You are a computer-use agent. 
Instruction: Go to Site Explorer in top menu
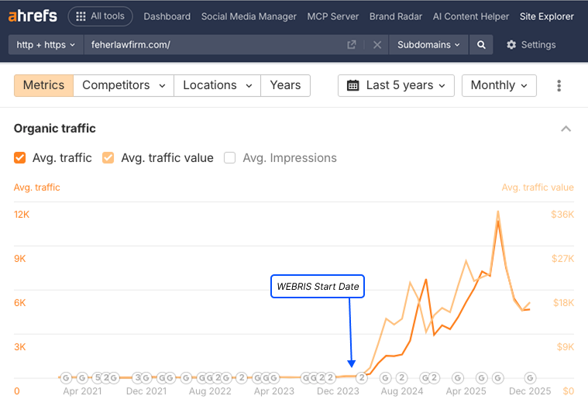click(547, 16)
